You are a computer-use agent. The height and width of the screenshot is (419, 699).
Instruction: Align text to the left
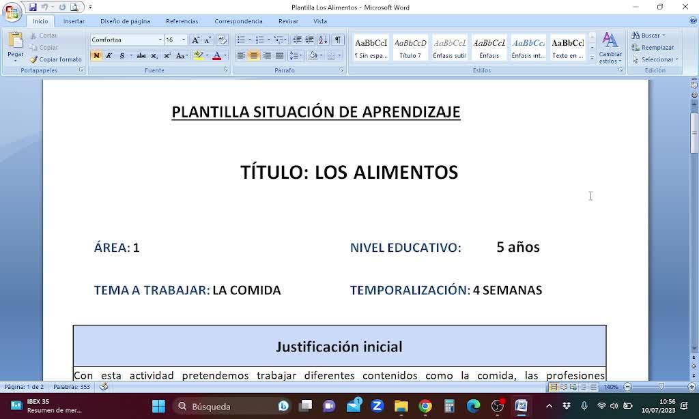(241, 56)
